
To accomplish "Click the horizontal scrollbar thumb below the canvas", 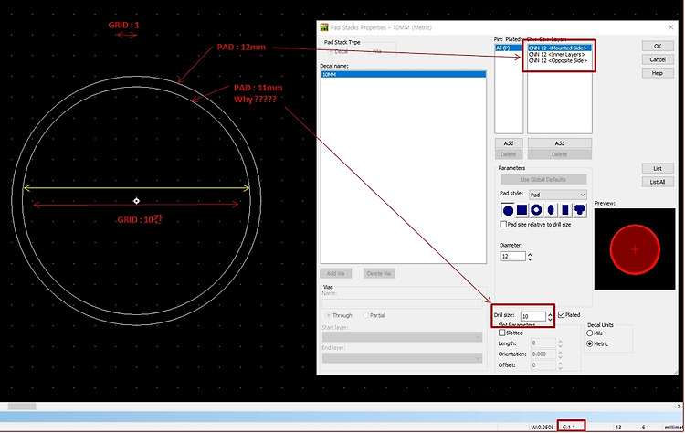I will click(22, 407).
